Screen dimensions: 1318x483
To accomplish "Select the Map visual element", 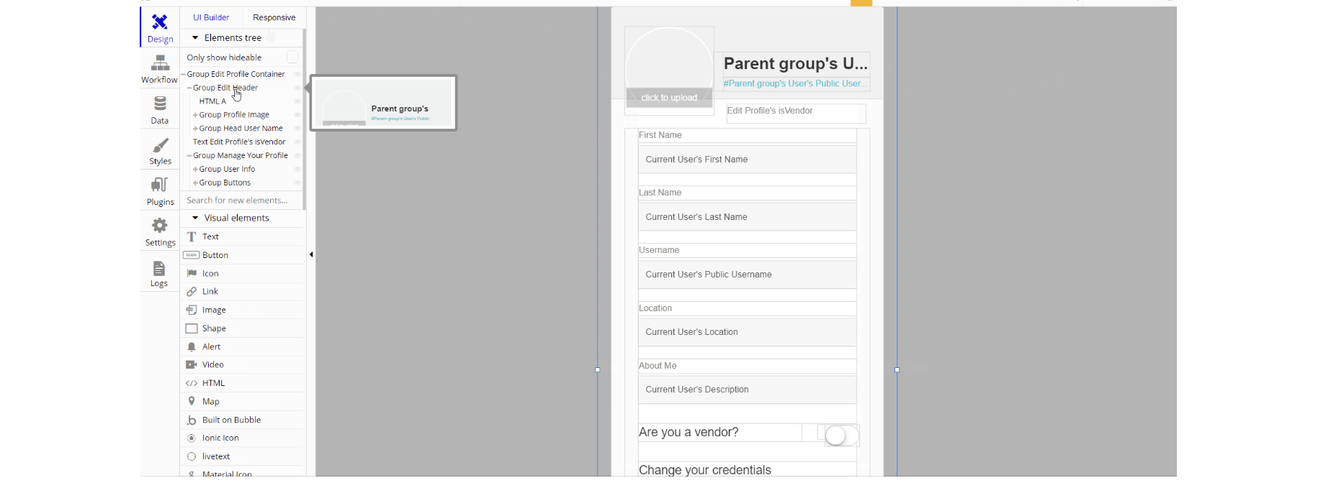I will tap(210, 402).
